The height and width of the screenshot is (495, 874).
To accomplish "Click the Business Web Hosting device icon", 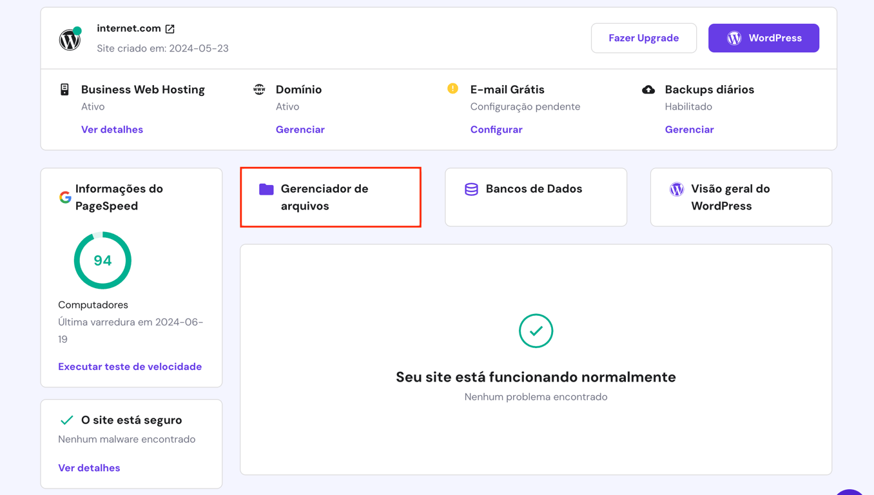I will 64,89.
